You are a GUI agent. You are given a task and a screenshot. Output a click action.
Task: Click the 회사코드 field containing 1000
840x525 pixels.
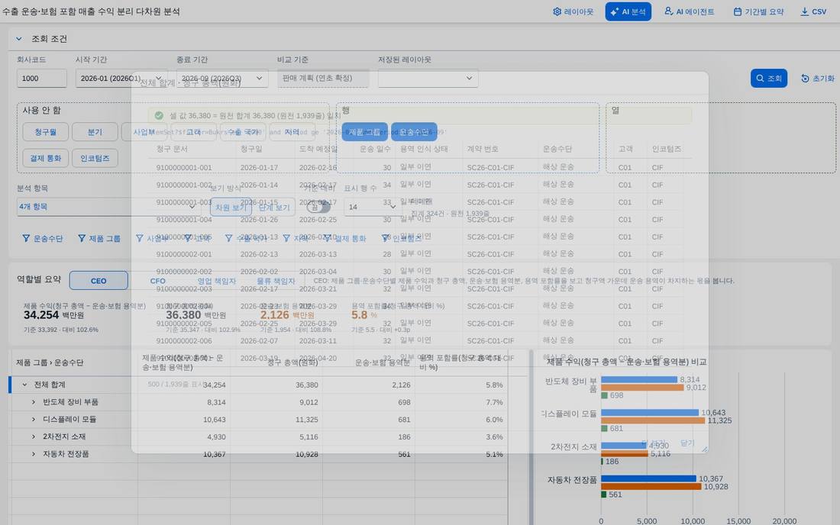click(x=42, y=78)
